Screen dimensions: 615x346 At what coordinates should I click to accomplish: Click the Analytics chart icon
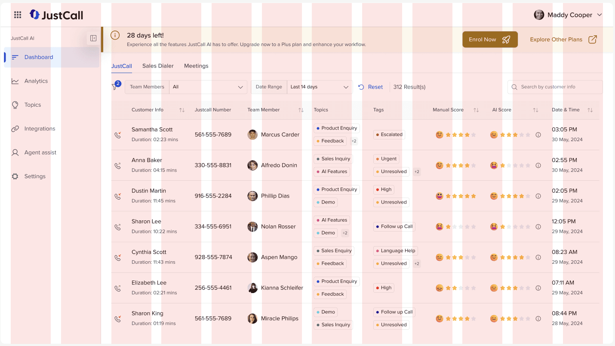(15, 81)
